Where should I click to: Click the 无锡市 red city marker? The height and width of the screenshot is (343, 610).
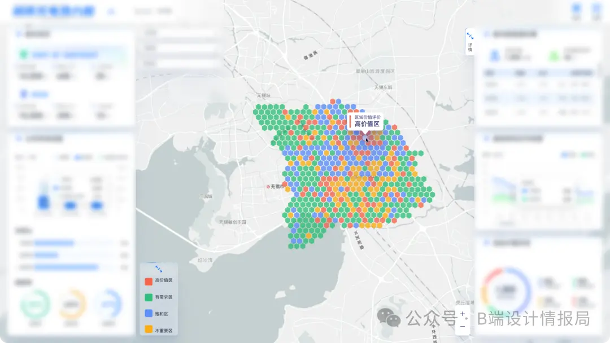click(268, 186)
